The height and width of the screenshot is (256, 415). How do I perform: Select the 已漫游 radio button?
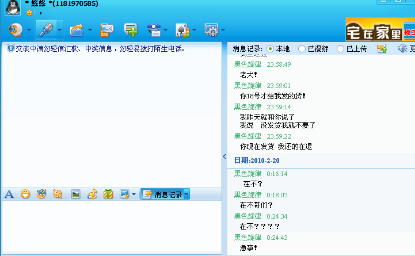point(302,49)
